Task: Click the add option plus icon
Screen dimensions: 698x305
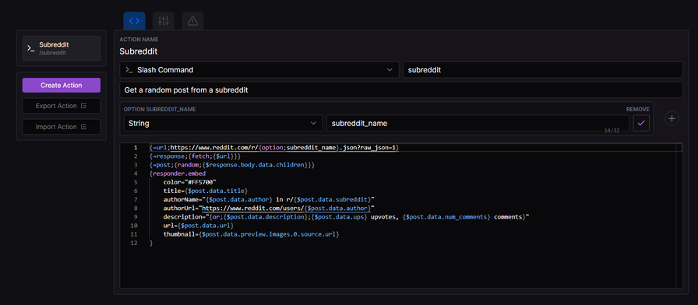Action: coord(672,119)
